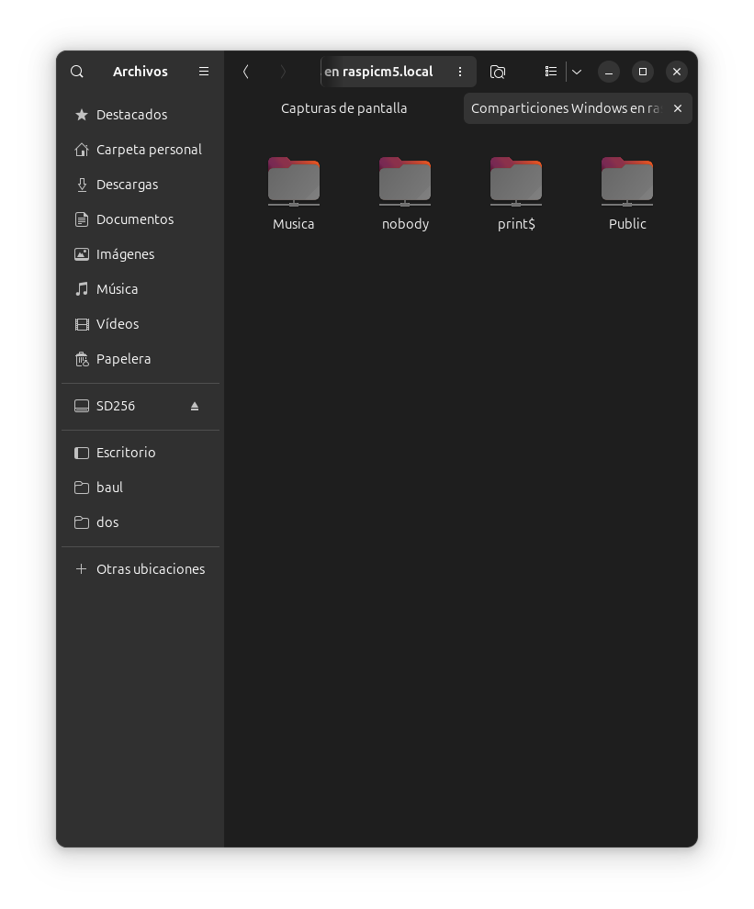Click the Musica folder name label

click(294, 224)
